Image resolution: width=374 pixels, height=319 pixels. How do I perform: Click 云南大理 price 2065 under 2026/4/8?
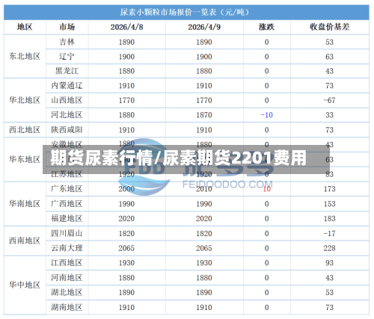point(126,248)
